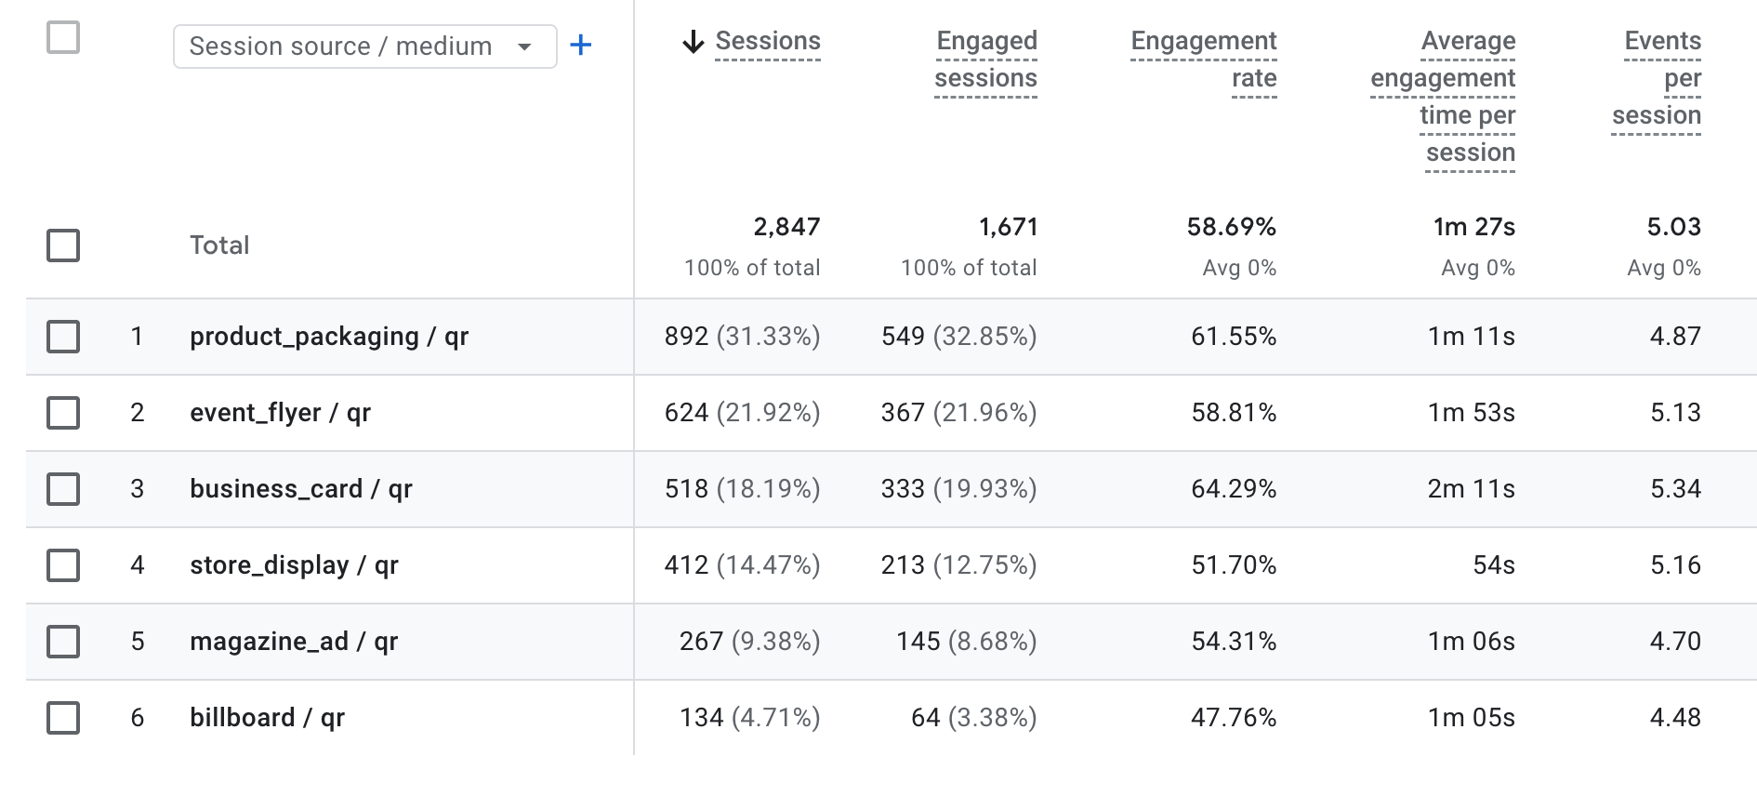The width and height of the screenshot is (1757, 796).
Task: Open the Session source / medium dropdown
Action: click(365, 46)
